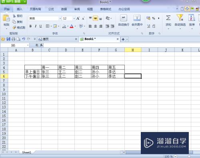This screenshot has width=200, height=158.
Task: Click the Print icon in quick toolbar
Action: [13, 39]
